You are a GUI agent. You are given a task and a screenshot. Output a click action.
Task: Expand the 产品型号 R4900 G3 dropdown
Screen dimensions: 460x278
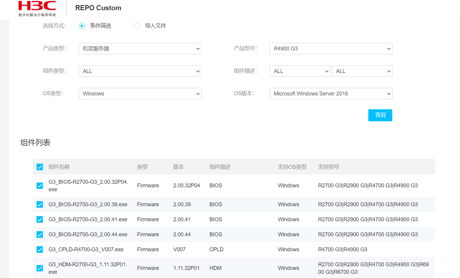coord(331,49)
